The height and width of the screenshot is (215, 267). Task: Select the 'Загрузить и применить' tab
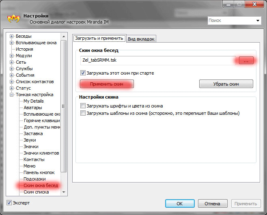[99, 38]
